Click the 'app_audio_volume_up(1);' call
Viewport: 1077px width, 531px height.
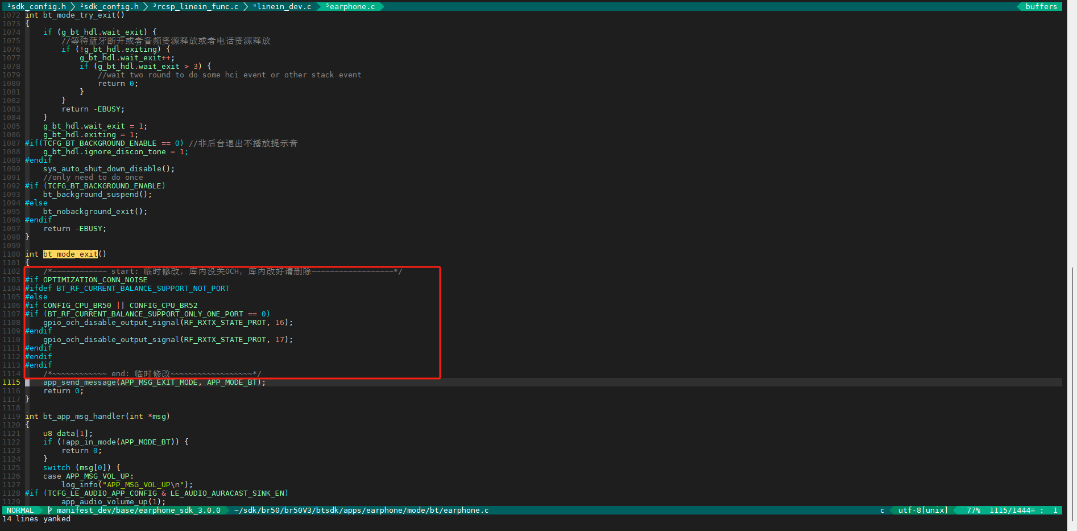(114, 501)
